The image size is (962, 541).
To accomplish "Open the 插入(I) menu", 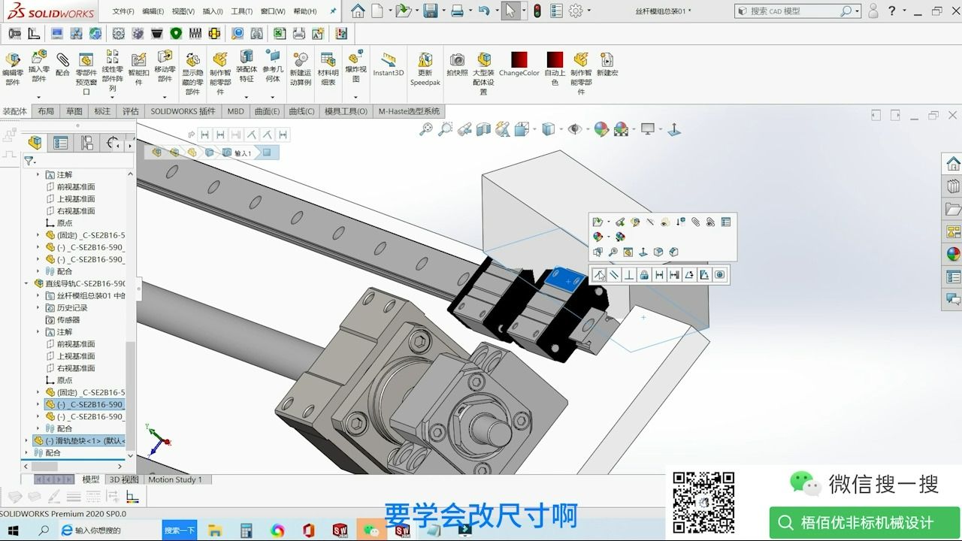I will (x=213, y=11).
